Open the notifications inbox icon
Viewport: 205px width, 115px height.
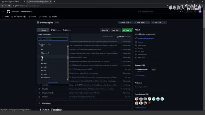195,11
